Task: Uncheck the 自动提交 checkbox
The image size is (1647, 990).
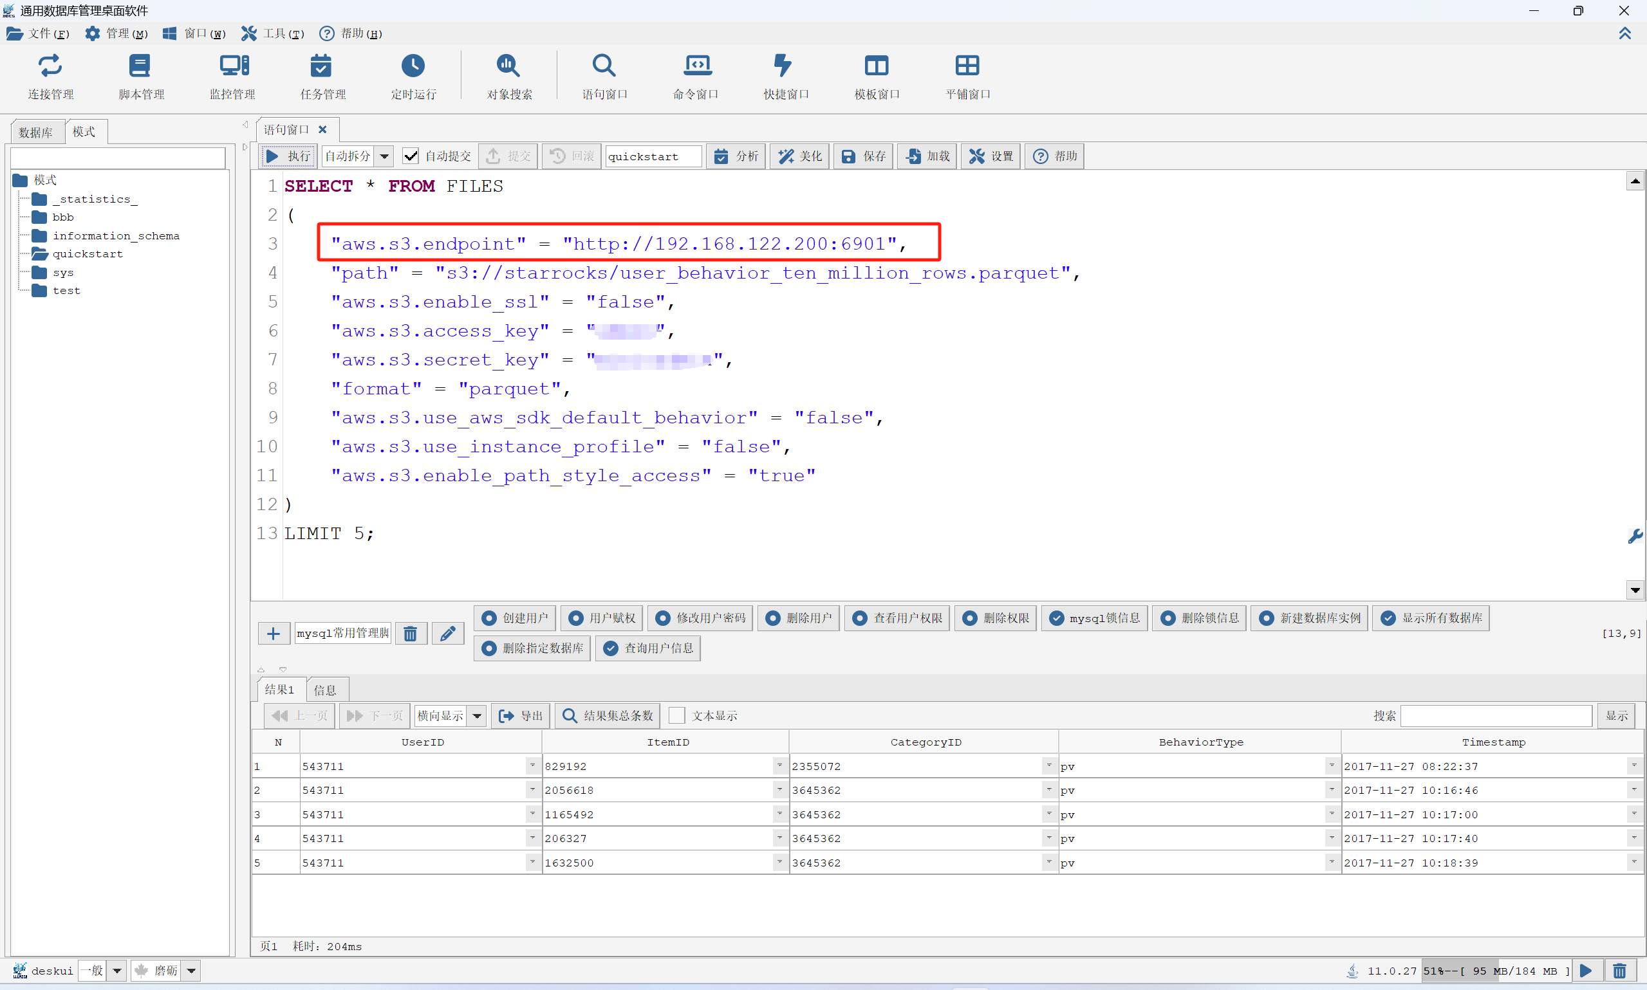Action: click(411, 156)
